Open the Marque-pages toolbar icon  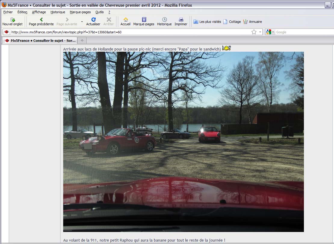coord(144,20)
